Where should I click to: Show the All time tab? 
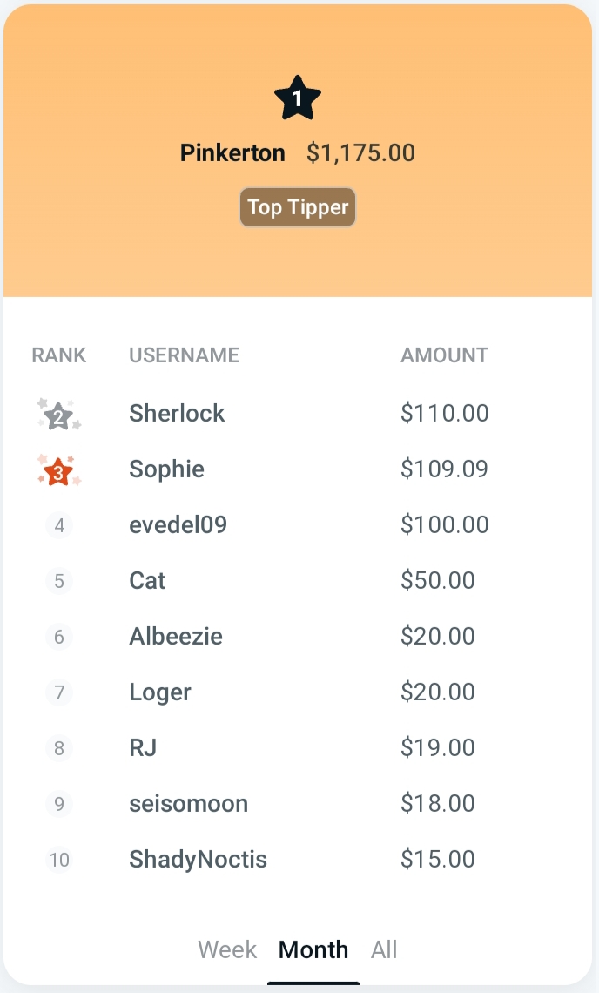[384, 949]
